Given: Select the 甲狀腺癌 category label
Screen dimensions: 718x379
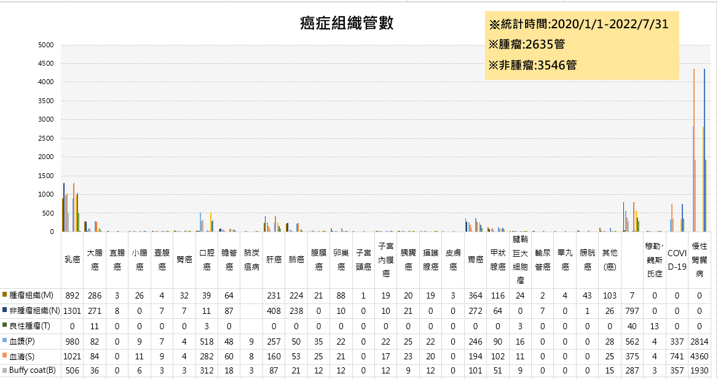Looking at the screenshot, I should (498, 260).
